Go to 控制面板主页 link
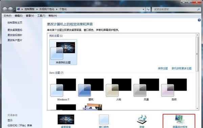Viewport: 203px width, 128px height. (15, 23)
